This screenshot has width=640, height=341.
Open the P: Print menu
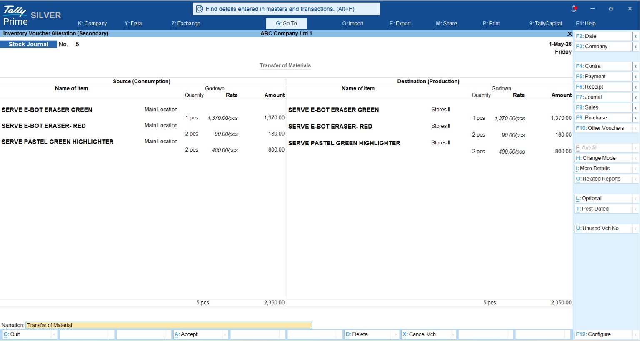tap(491, 24)
